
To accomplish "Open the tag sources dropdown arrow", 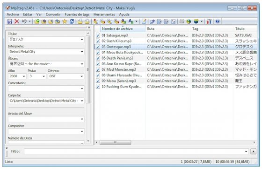I will click(202, 21).
